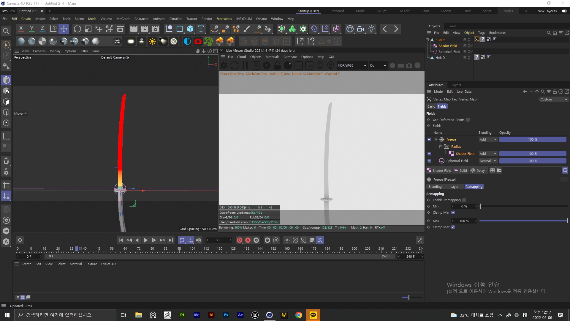Open the MoGraph menu

tap(123, 19)
